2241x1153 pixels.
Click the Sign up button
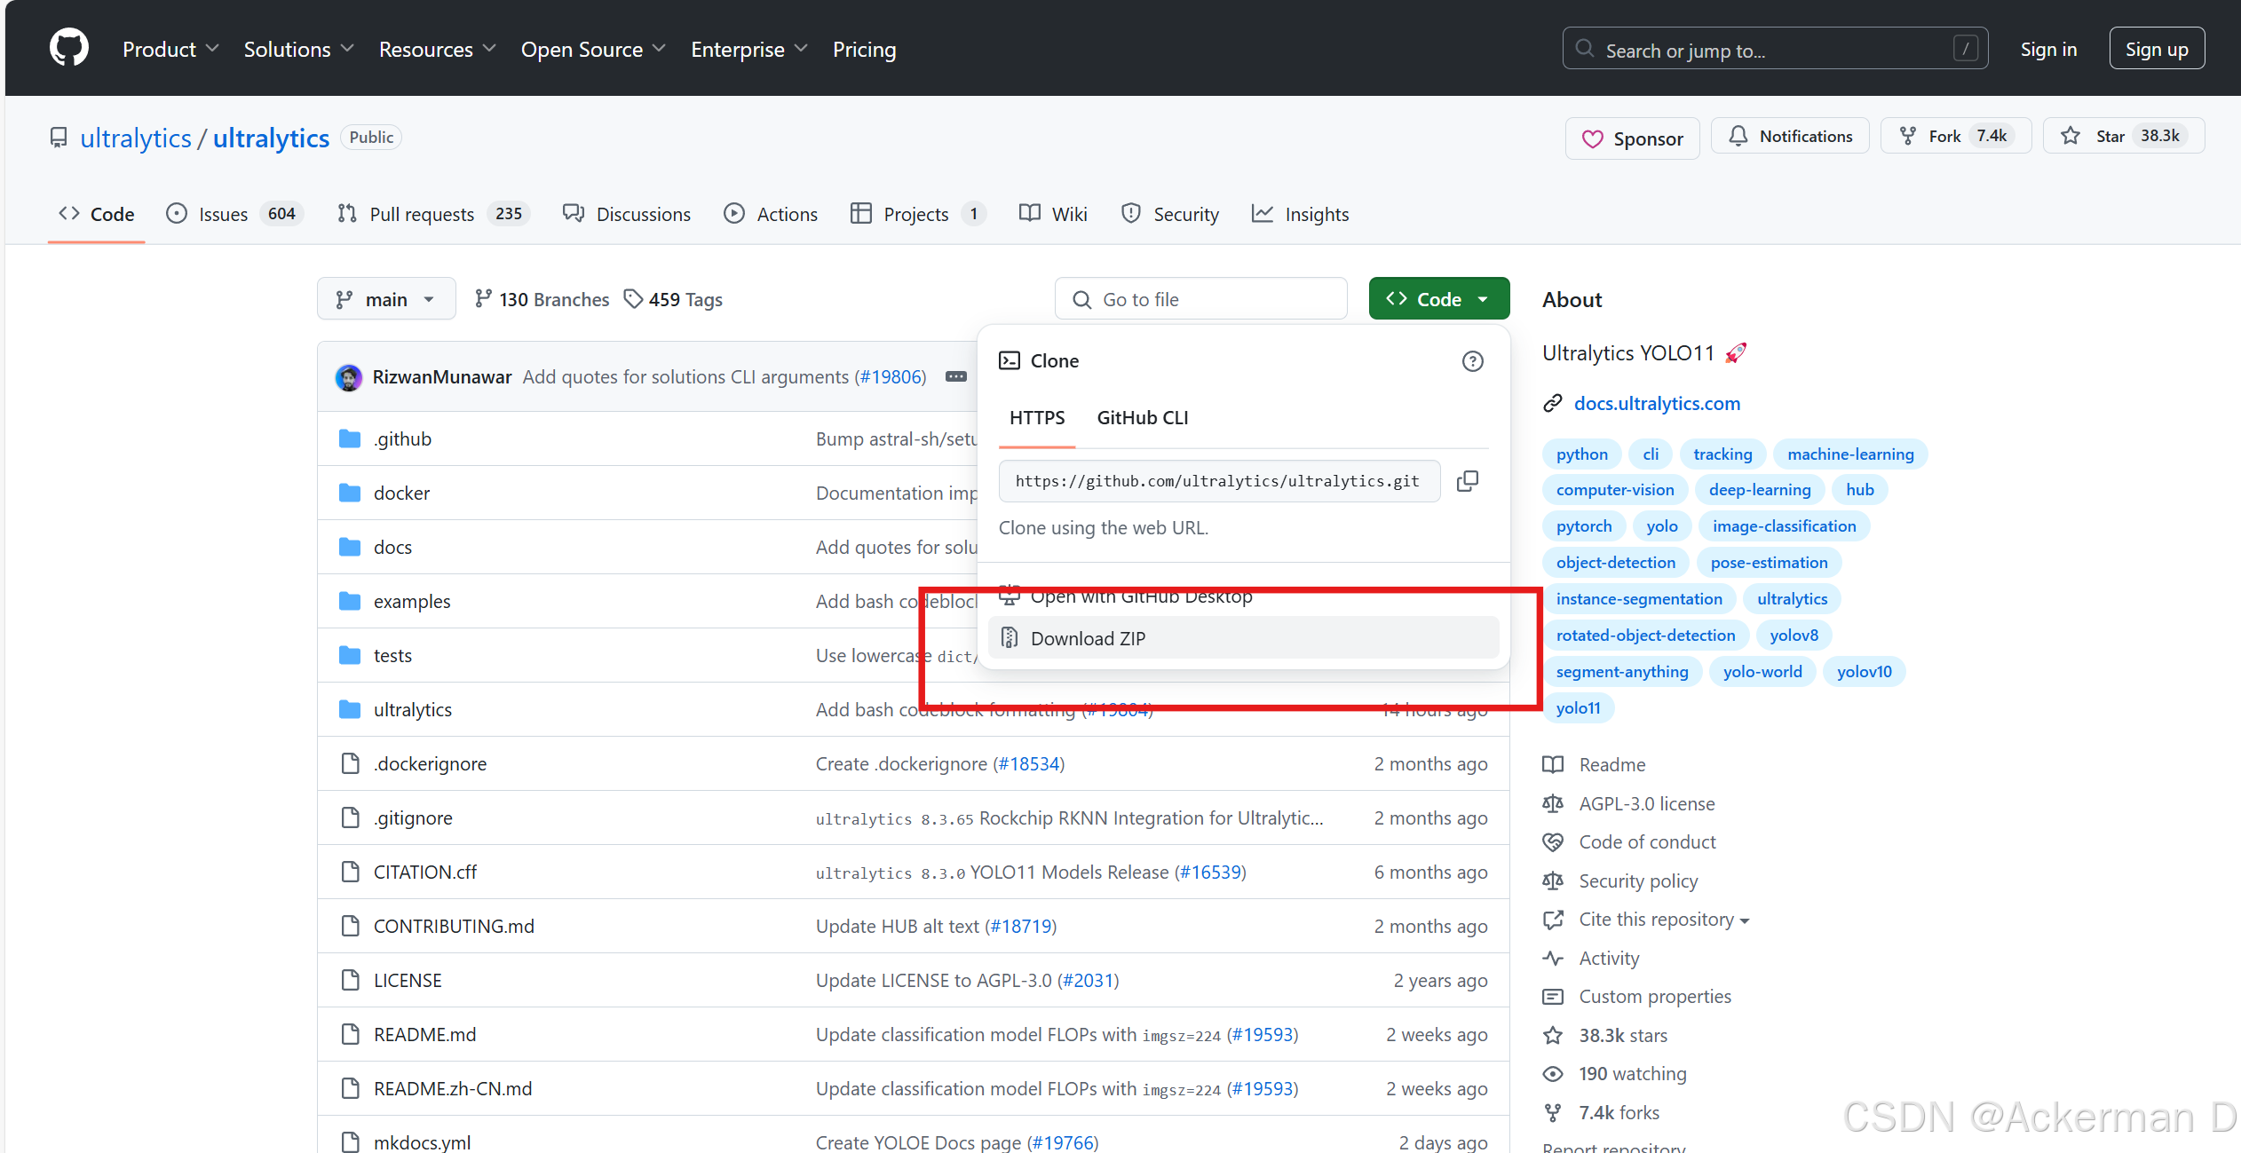2156,49
